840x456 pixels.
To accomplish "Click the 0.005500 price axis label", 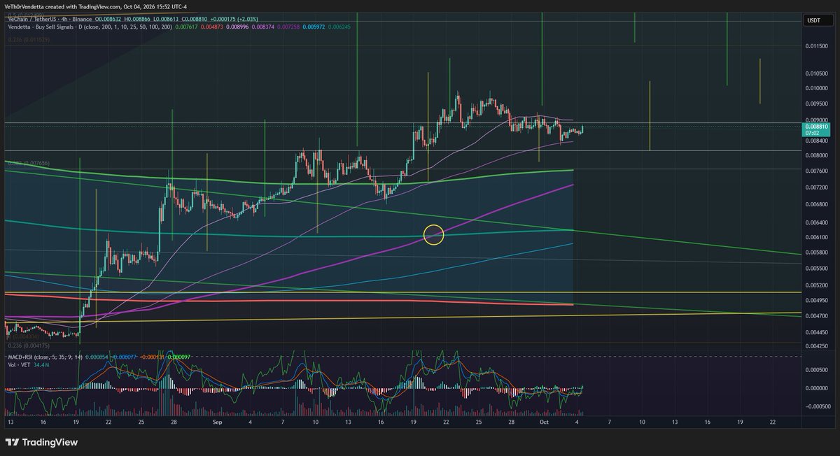I will (x=815, y=269).
